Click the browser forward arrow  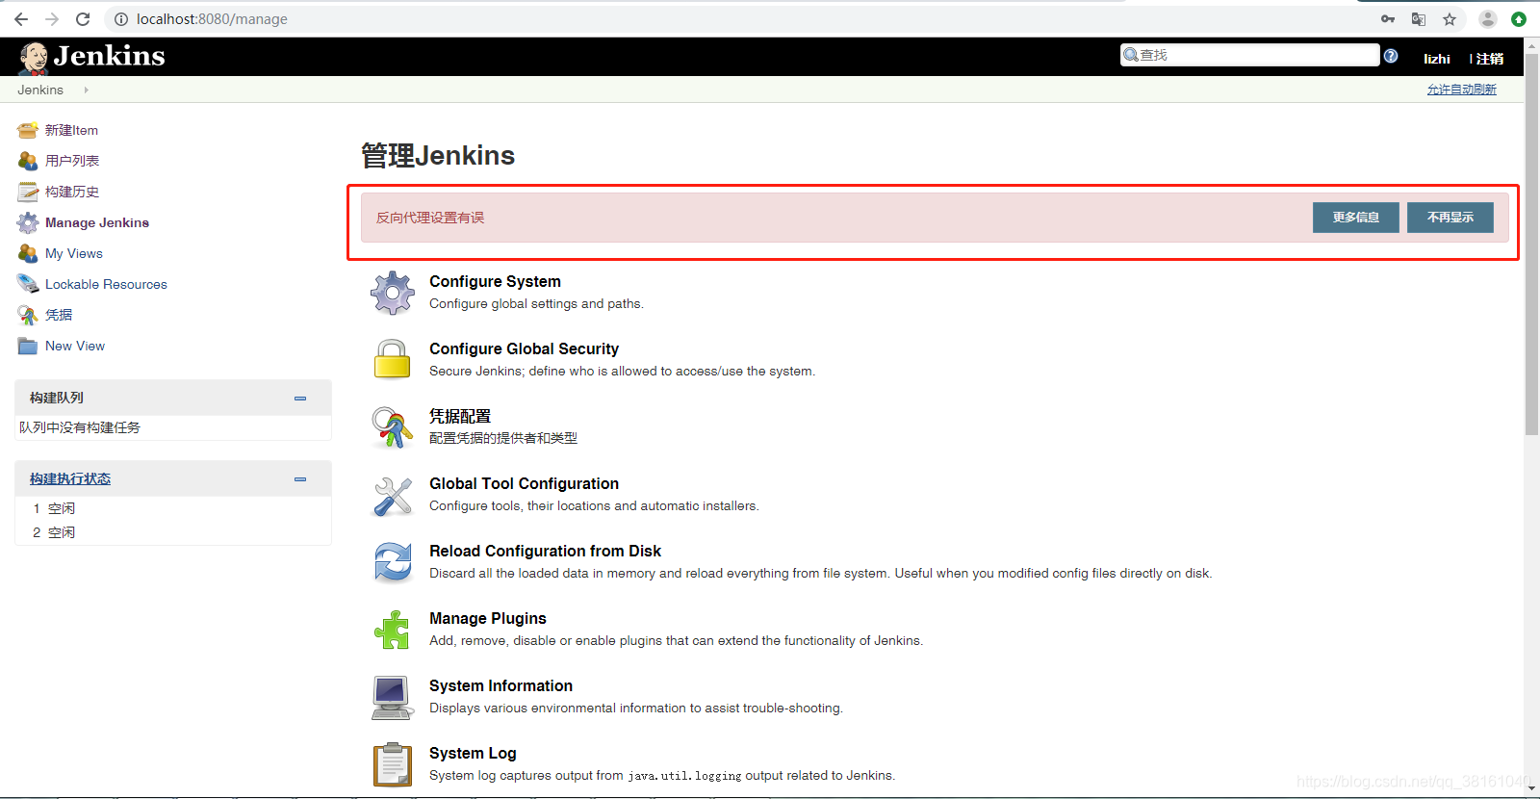pyautogui.click(x=52, y=19)
